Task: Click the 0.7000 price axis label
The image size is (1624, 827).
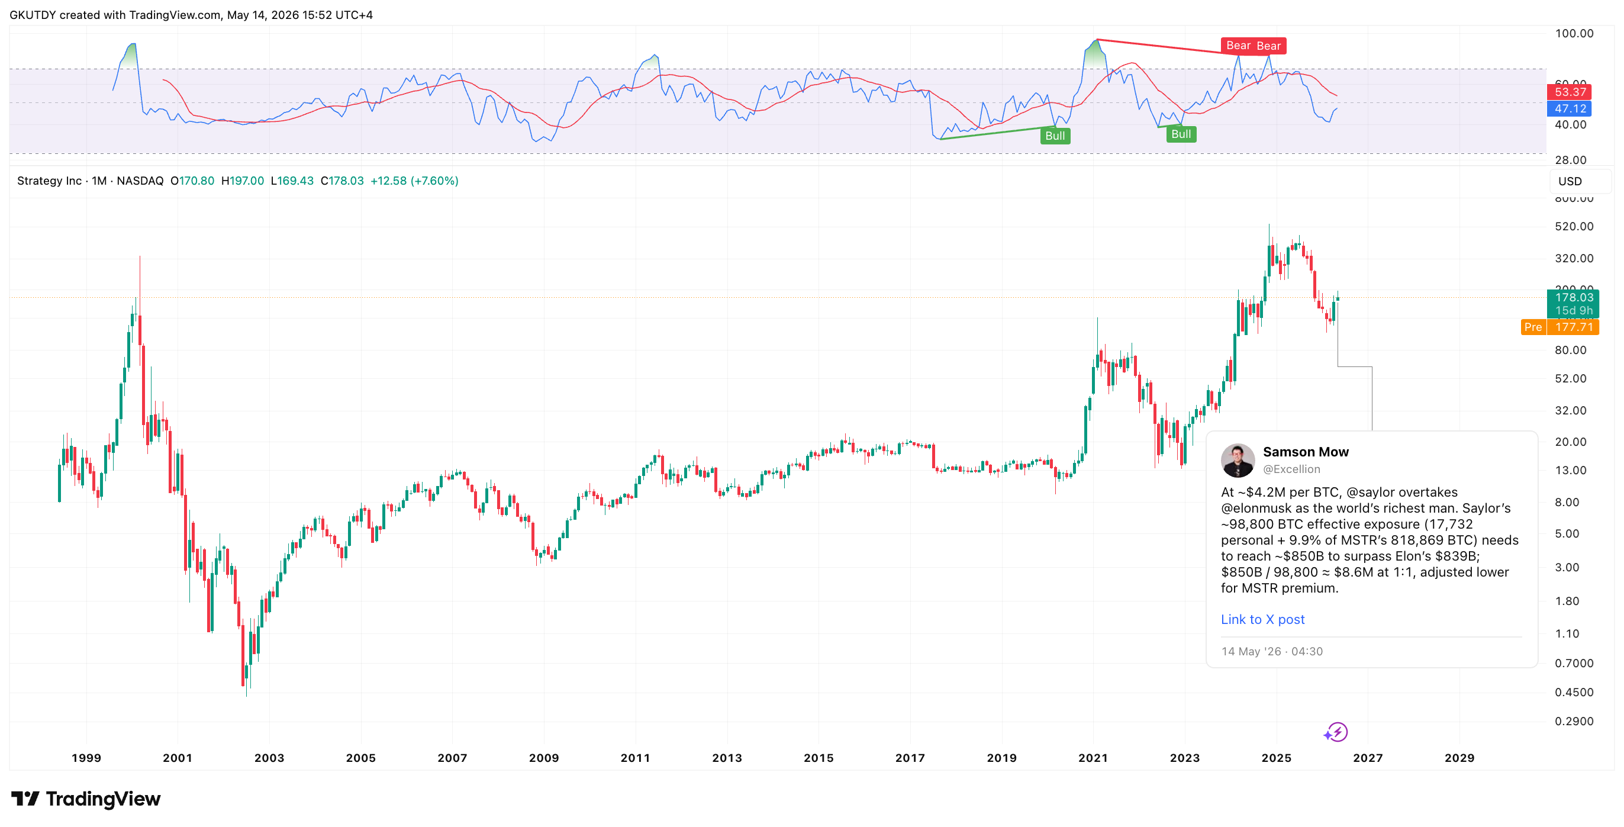Action: [1574, 663]
